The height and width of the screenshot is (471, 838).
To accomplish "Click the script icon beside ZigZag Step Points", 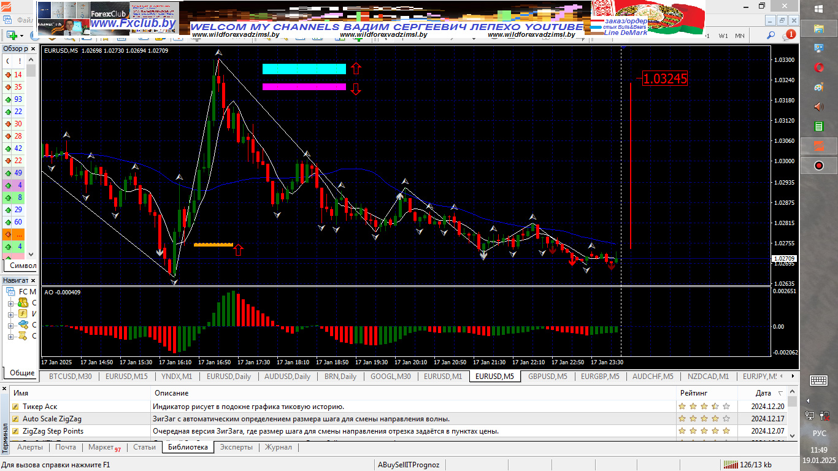I will [x=15, y=431].
